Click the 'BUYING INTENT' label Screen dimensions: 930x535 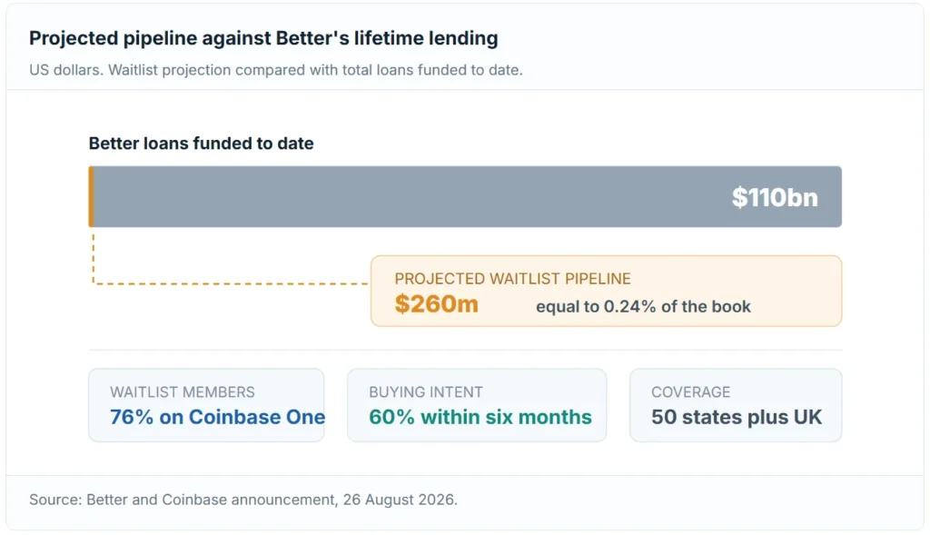click(426, 392)
